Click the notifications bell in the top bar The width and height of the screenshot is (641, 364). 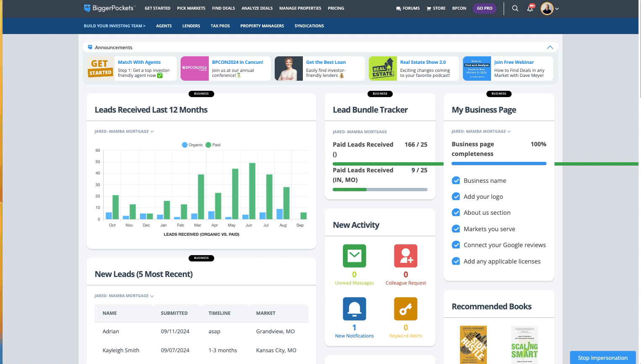[x=530, y=8]
